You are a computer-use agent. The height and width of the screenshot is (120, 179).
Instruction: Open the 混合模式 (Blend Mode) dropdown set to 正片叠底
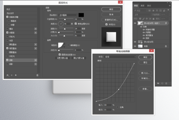(68, 15)
